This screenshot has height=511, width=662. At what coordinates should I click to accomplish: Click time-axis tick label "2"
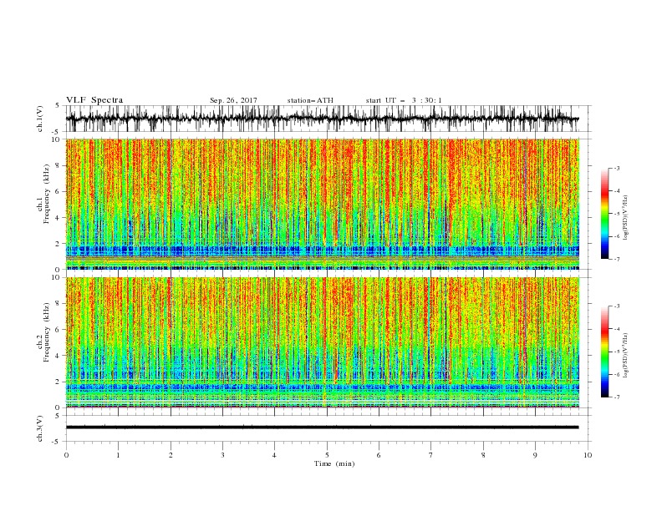pos(171,455)
